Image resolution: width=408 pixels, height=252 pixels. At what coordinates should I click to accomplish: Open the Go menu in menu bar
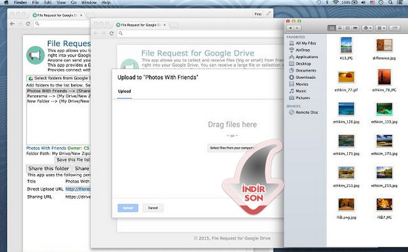[x=74, y=3]
